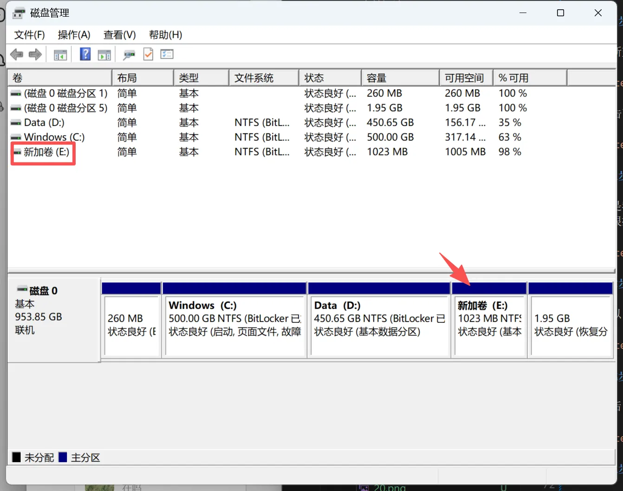This screenshot has width=623, height=491.
Task: Click the rescan disks drive icon
Action: [x=129, y=55]
